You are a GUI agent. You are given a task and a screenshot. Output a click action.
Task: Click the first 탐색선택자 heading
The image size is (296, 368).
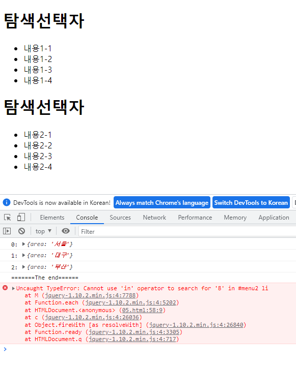tap(44, 21)
